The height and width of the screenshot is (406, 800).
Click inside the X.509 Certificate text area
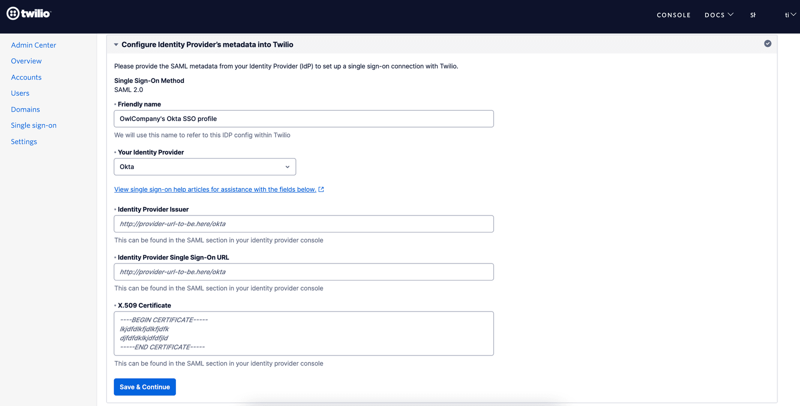click(303, 333)
